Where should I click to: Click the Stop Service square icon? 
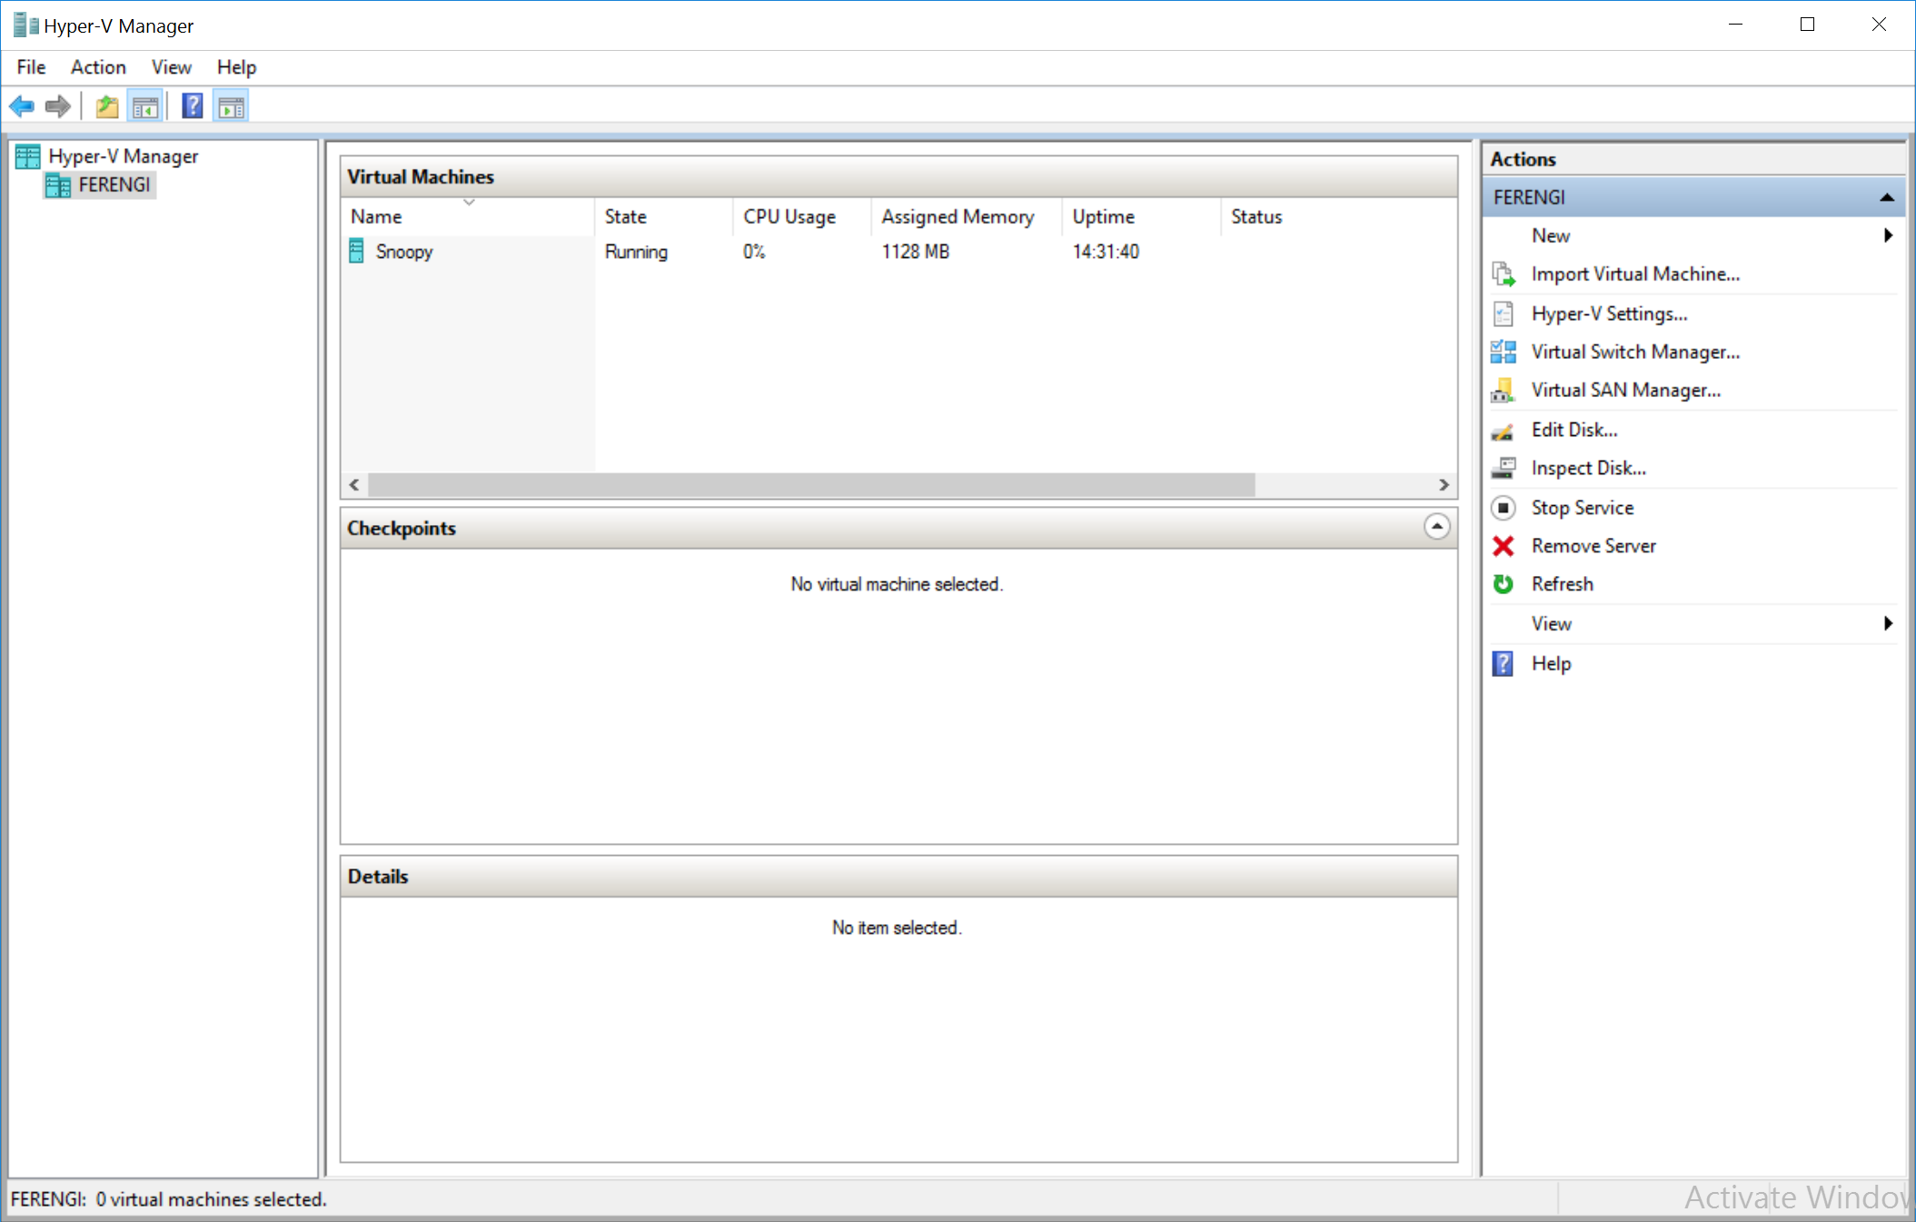[1504, 507]
